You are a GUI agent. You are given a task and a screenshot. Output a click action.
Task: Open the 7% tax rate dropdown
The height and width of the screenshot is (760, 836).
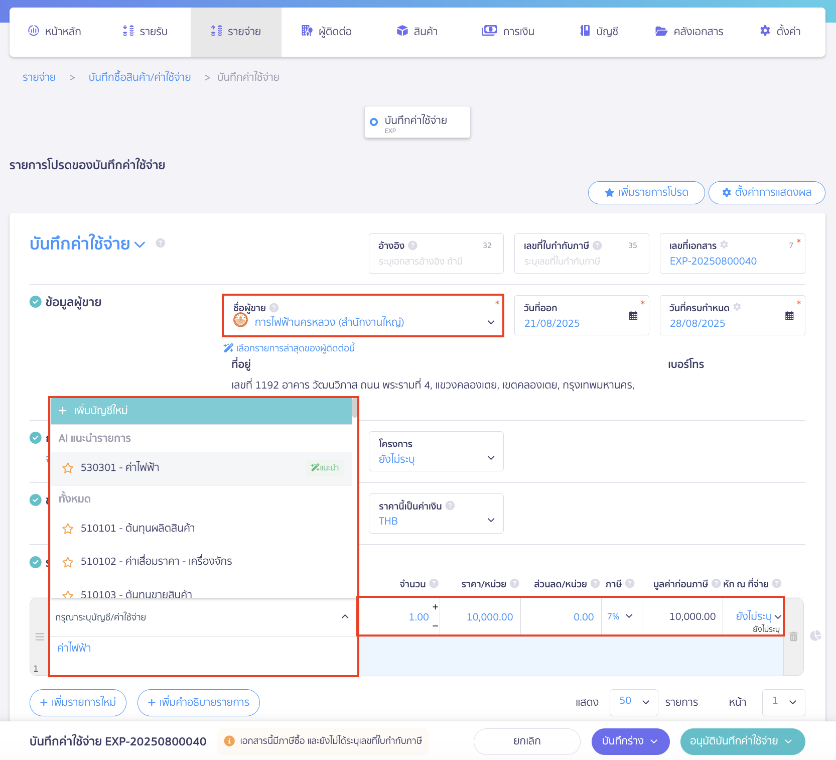(x=629, y=616)
